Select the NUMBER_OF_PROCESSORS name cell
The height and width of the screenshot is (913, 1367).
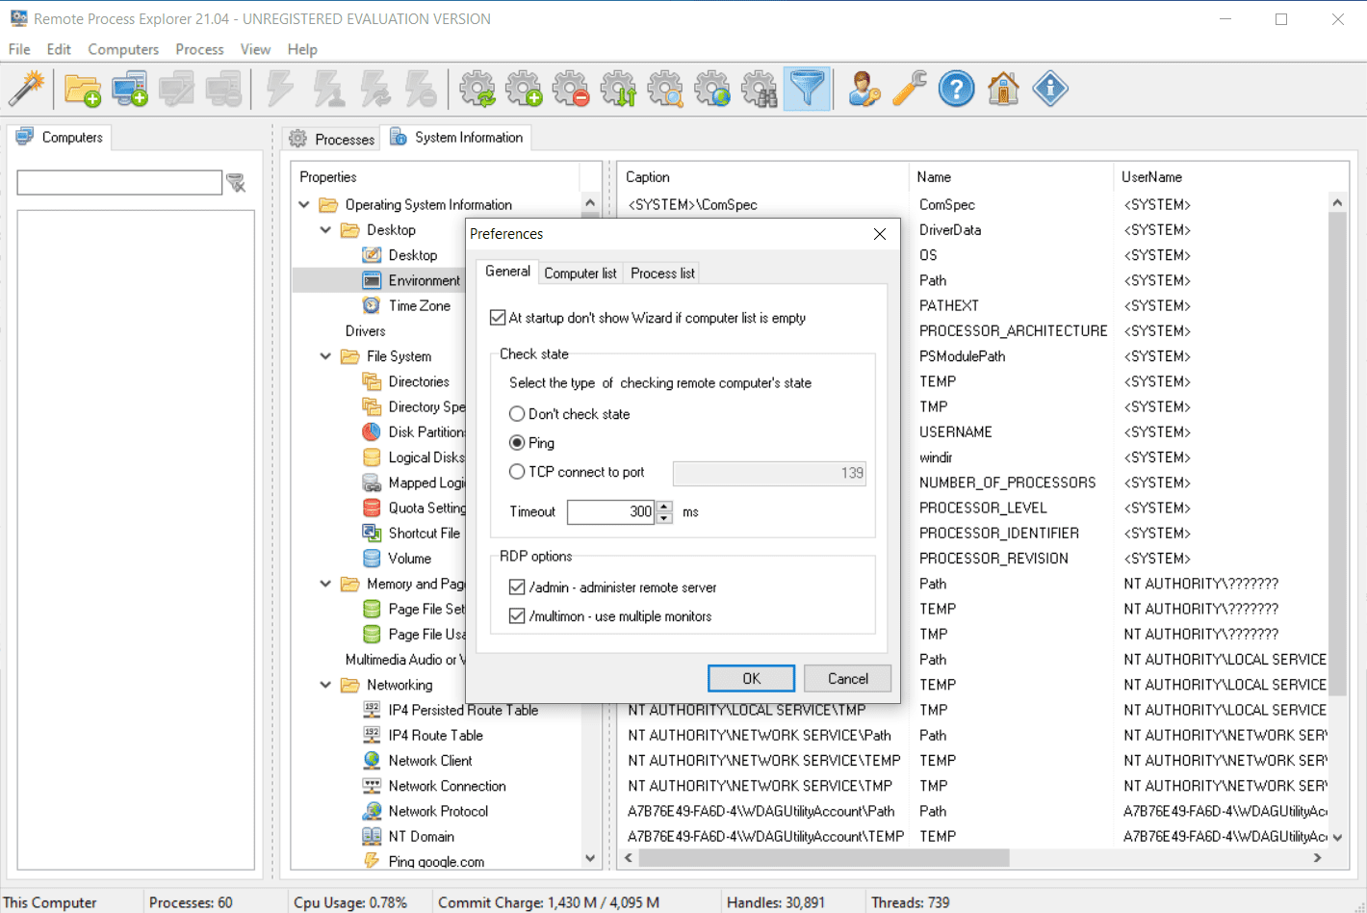[x=1007, y=483]
